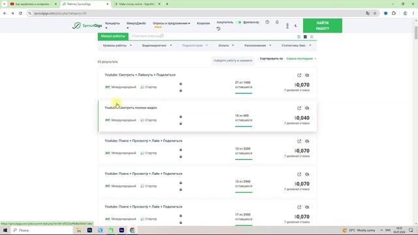Bookmark this page star icon
Viewport: 418px width, 235px height.
click(x=375, y=13)
